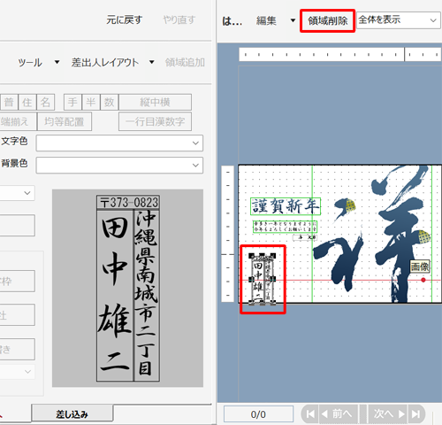This screenshot has width=442, height=425.
Task: Click the 〒373-0823 postal code in preview
Action: tap(128, 203)
